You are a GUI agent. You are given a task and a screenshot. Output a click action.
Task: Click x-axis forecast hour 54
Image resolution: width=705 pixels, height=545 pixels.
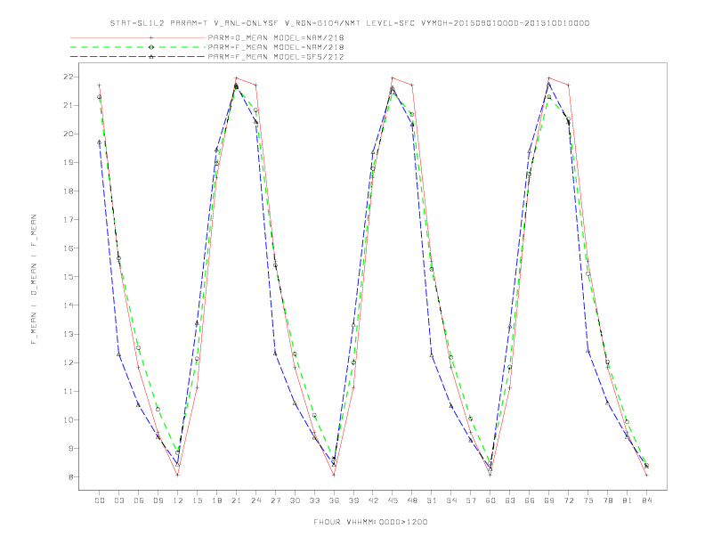(451, 500)
